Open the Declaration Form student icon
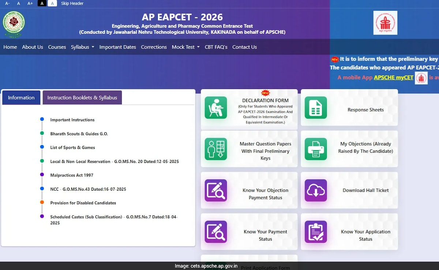The width and height of the screenshot is (439, 270). pyautogui.click(x=216, y=108)
